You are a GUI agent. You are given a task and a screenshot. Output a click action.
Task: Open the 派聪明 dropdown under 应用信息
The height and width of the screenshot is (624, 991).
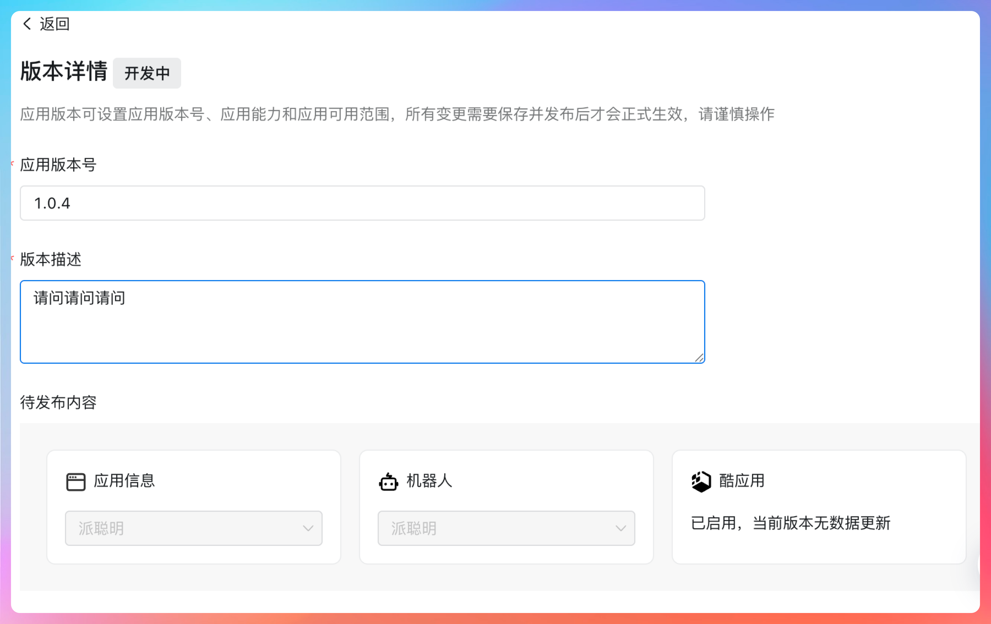(x=194, y=528)
